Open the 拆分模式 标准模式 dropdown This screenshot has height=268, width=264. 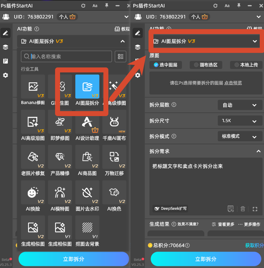pyautogui.click(x=240, y=136)
